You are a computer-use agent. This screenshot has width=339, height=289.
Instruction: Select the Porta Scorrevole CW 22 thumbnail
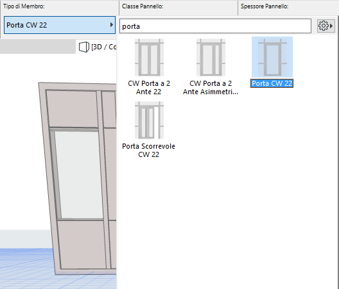pyautogui.click(x=149, y=120)
